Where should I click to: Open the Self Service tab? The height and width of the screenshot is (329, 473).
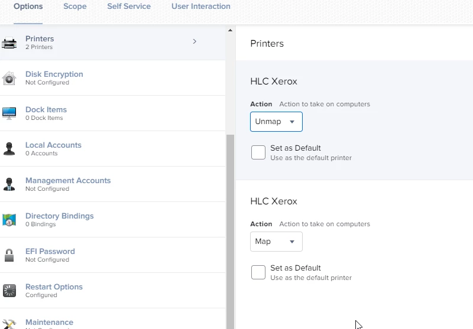click(x=129, y=6)
